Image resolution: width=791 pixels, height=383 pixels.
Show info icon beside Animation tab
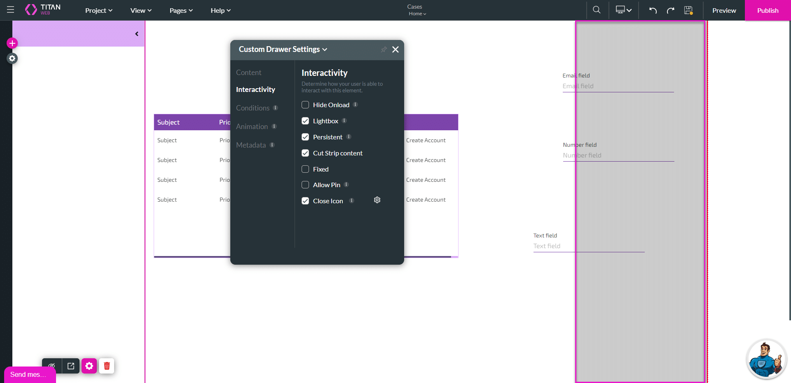tap(274, 127)
